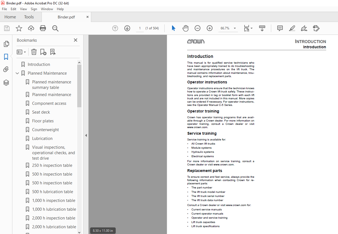Image resolution: width=338 pixels, height=234 pixels.
Task: Open the Sign document pen tool
Action: [x=304, y=28]
